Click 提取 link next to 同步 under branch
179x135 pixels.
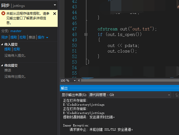pos(14,37)
